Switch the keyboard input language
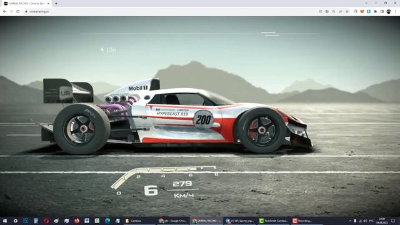Image resolution: width=400 pixels, height=225 pixels. (x=371, y=221)
